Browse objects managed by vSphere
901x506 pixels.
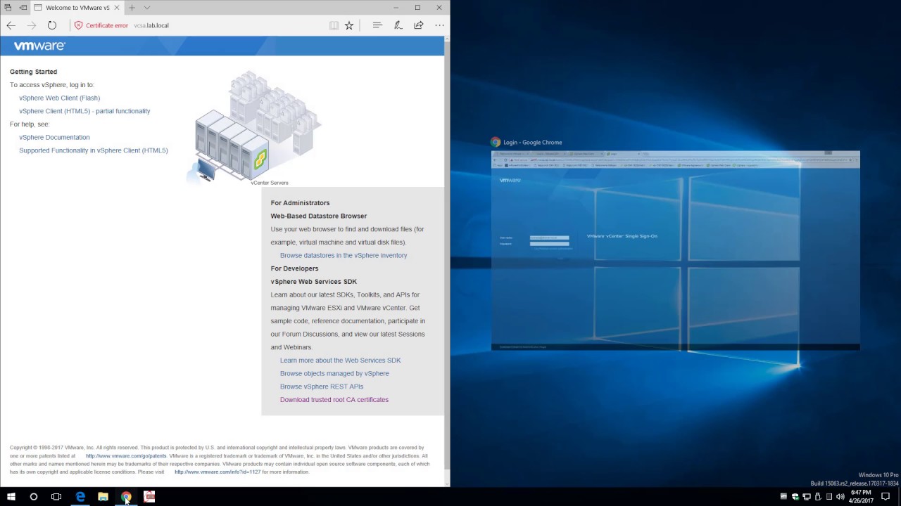334,374
